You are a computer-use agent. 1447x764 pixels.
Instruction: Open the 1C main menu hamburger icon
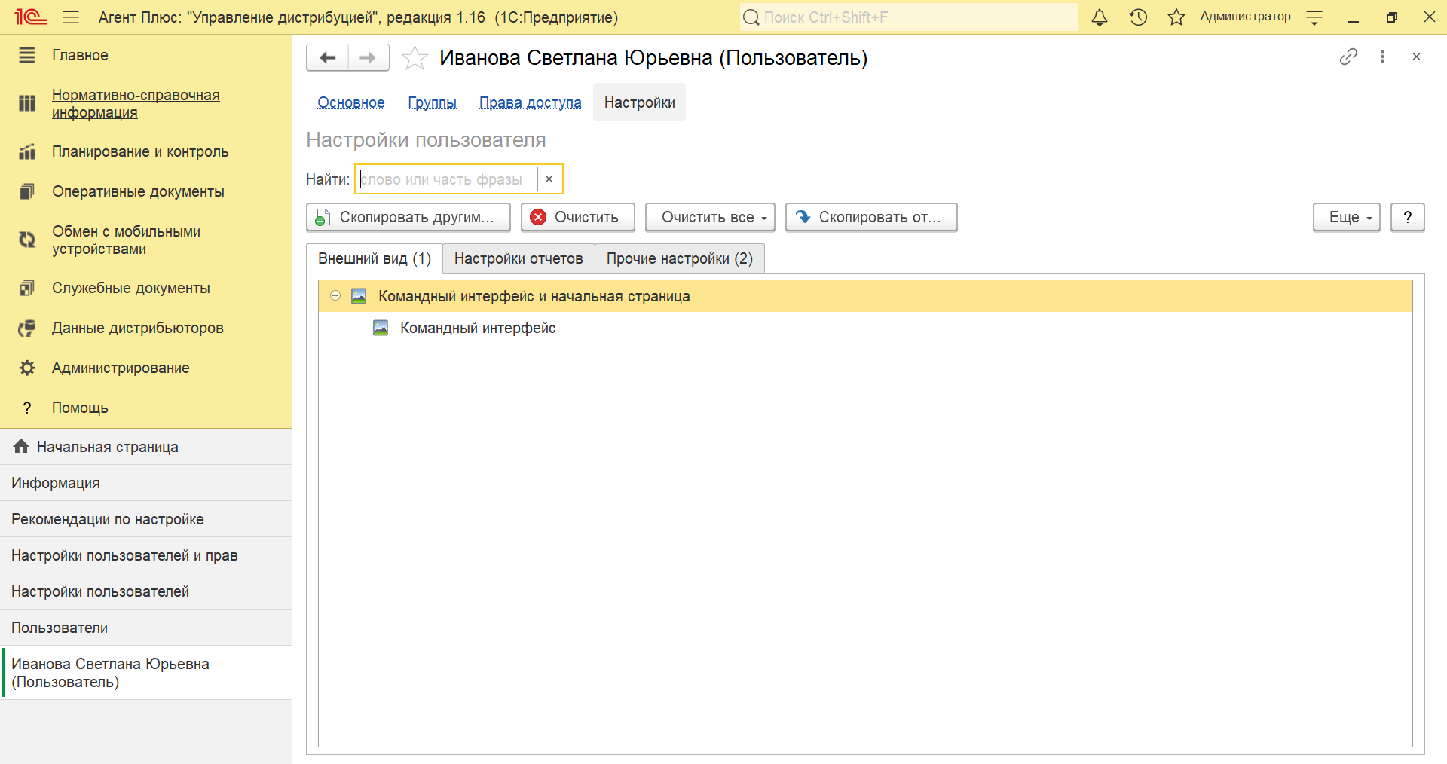tap(71, 17)
